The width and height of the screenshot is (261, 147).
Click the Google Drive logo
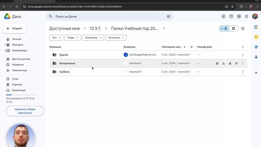(7, 16)
